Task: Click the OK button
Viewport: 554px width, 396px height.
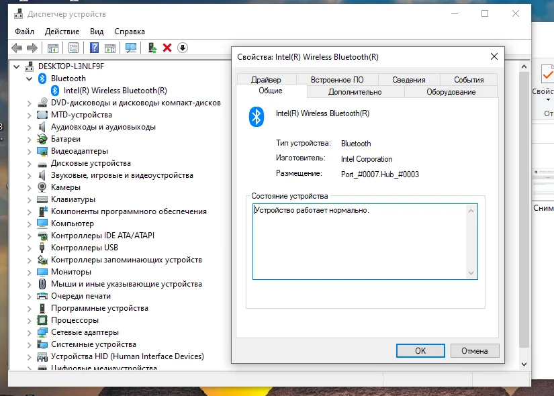Action: [420, 351]
